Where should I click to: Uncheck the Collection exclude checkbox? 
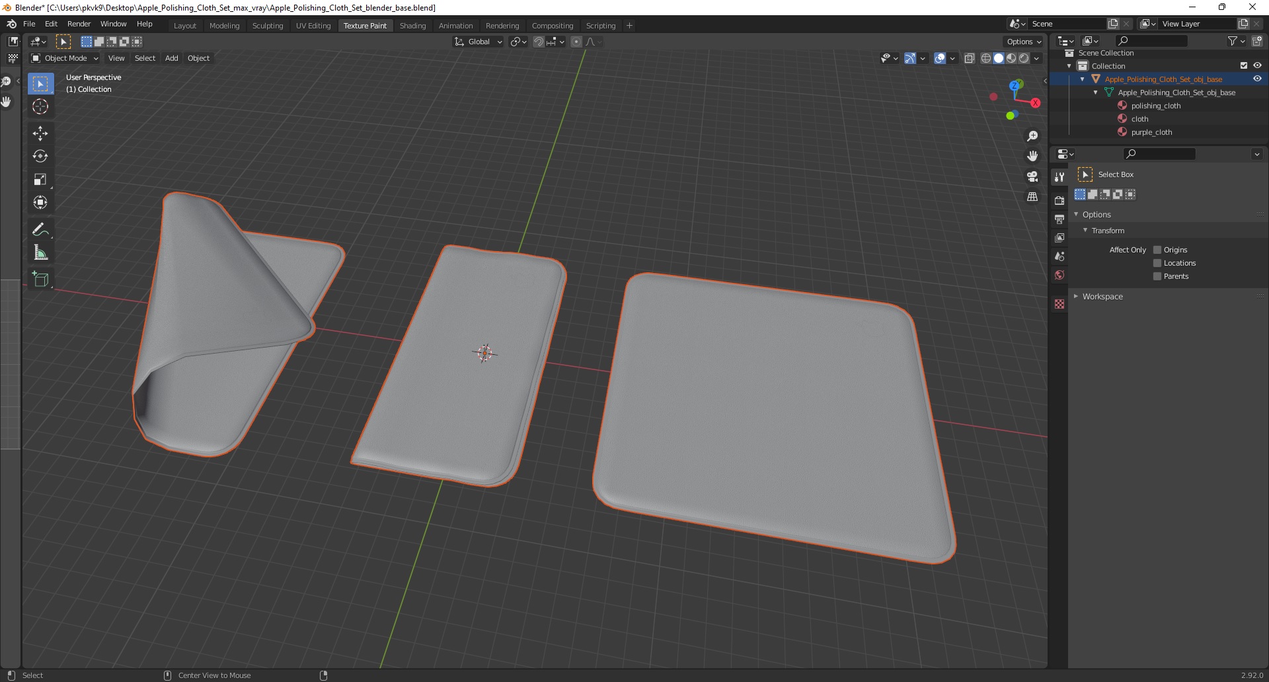(1244, 65)
